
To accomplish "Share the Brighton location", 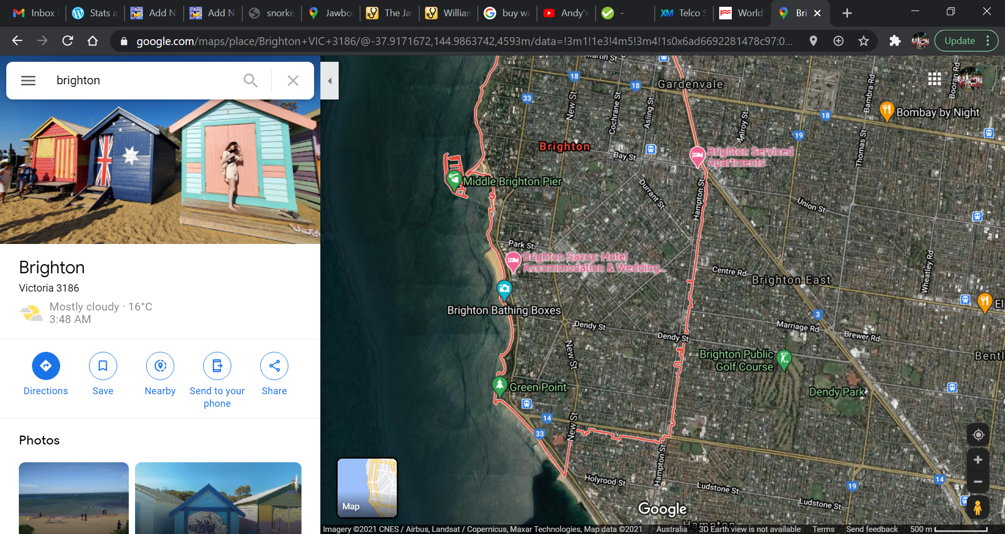I will pos(274,365).
